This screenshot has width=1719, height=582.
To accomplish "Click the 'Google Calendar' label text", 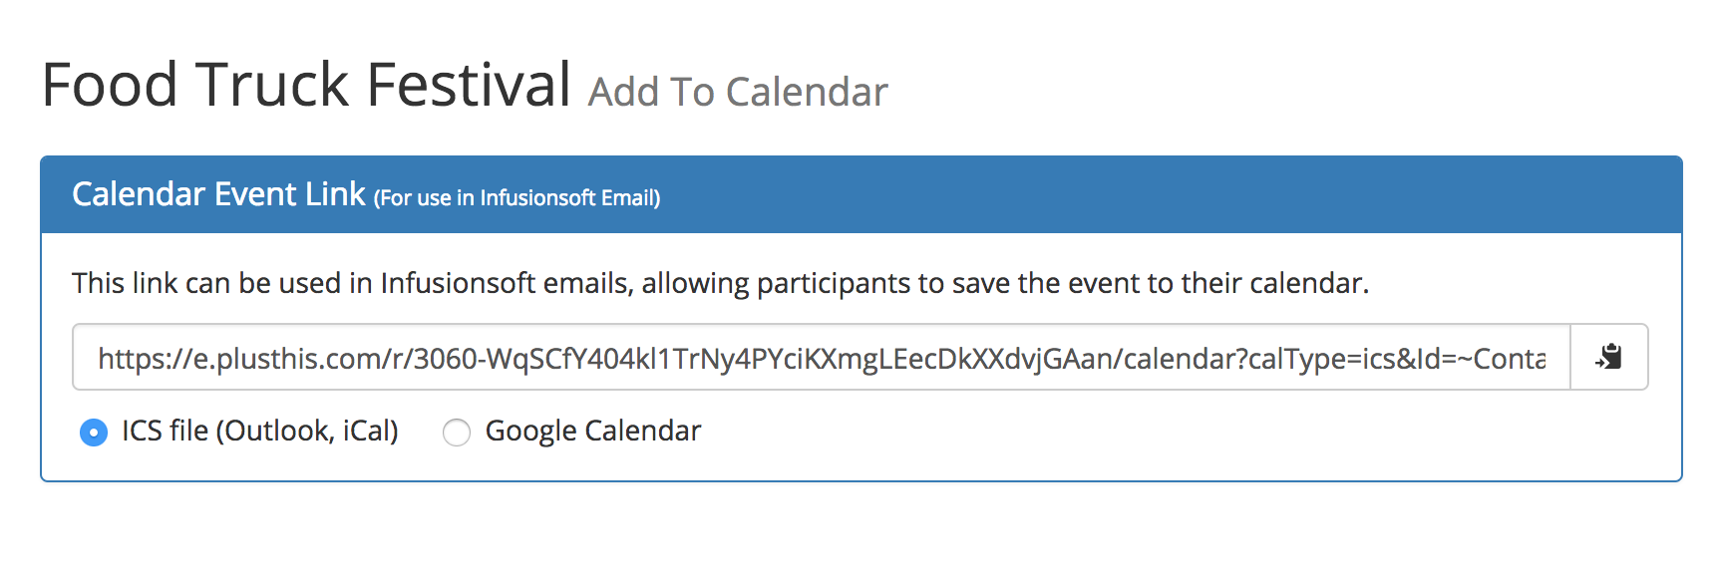I will tap(593, 431).
